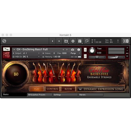
Task: Open the Purge dropdown menu
Action: coord(75,53)
